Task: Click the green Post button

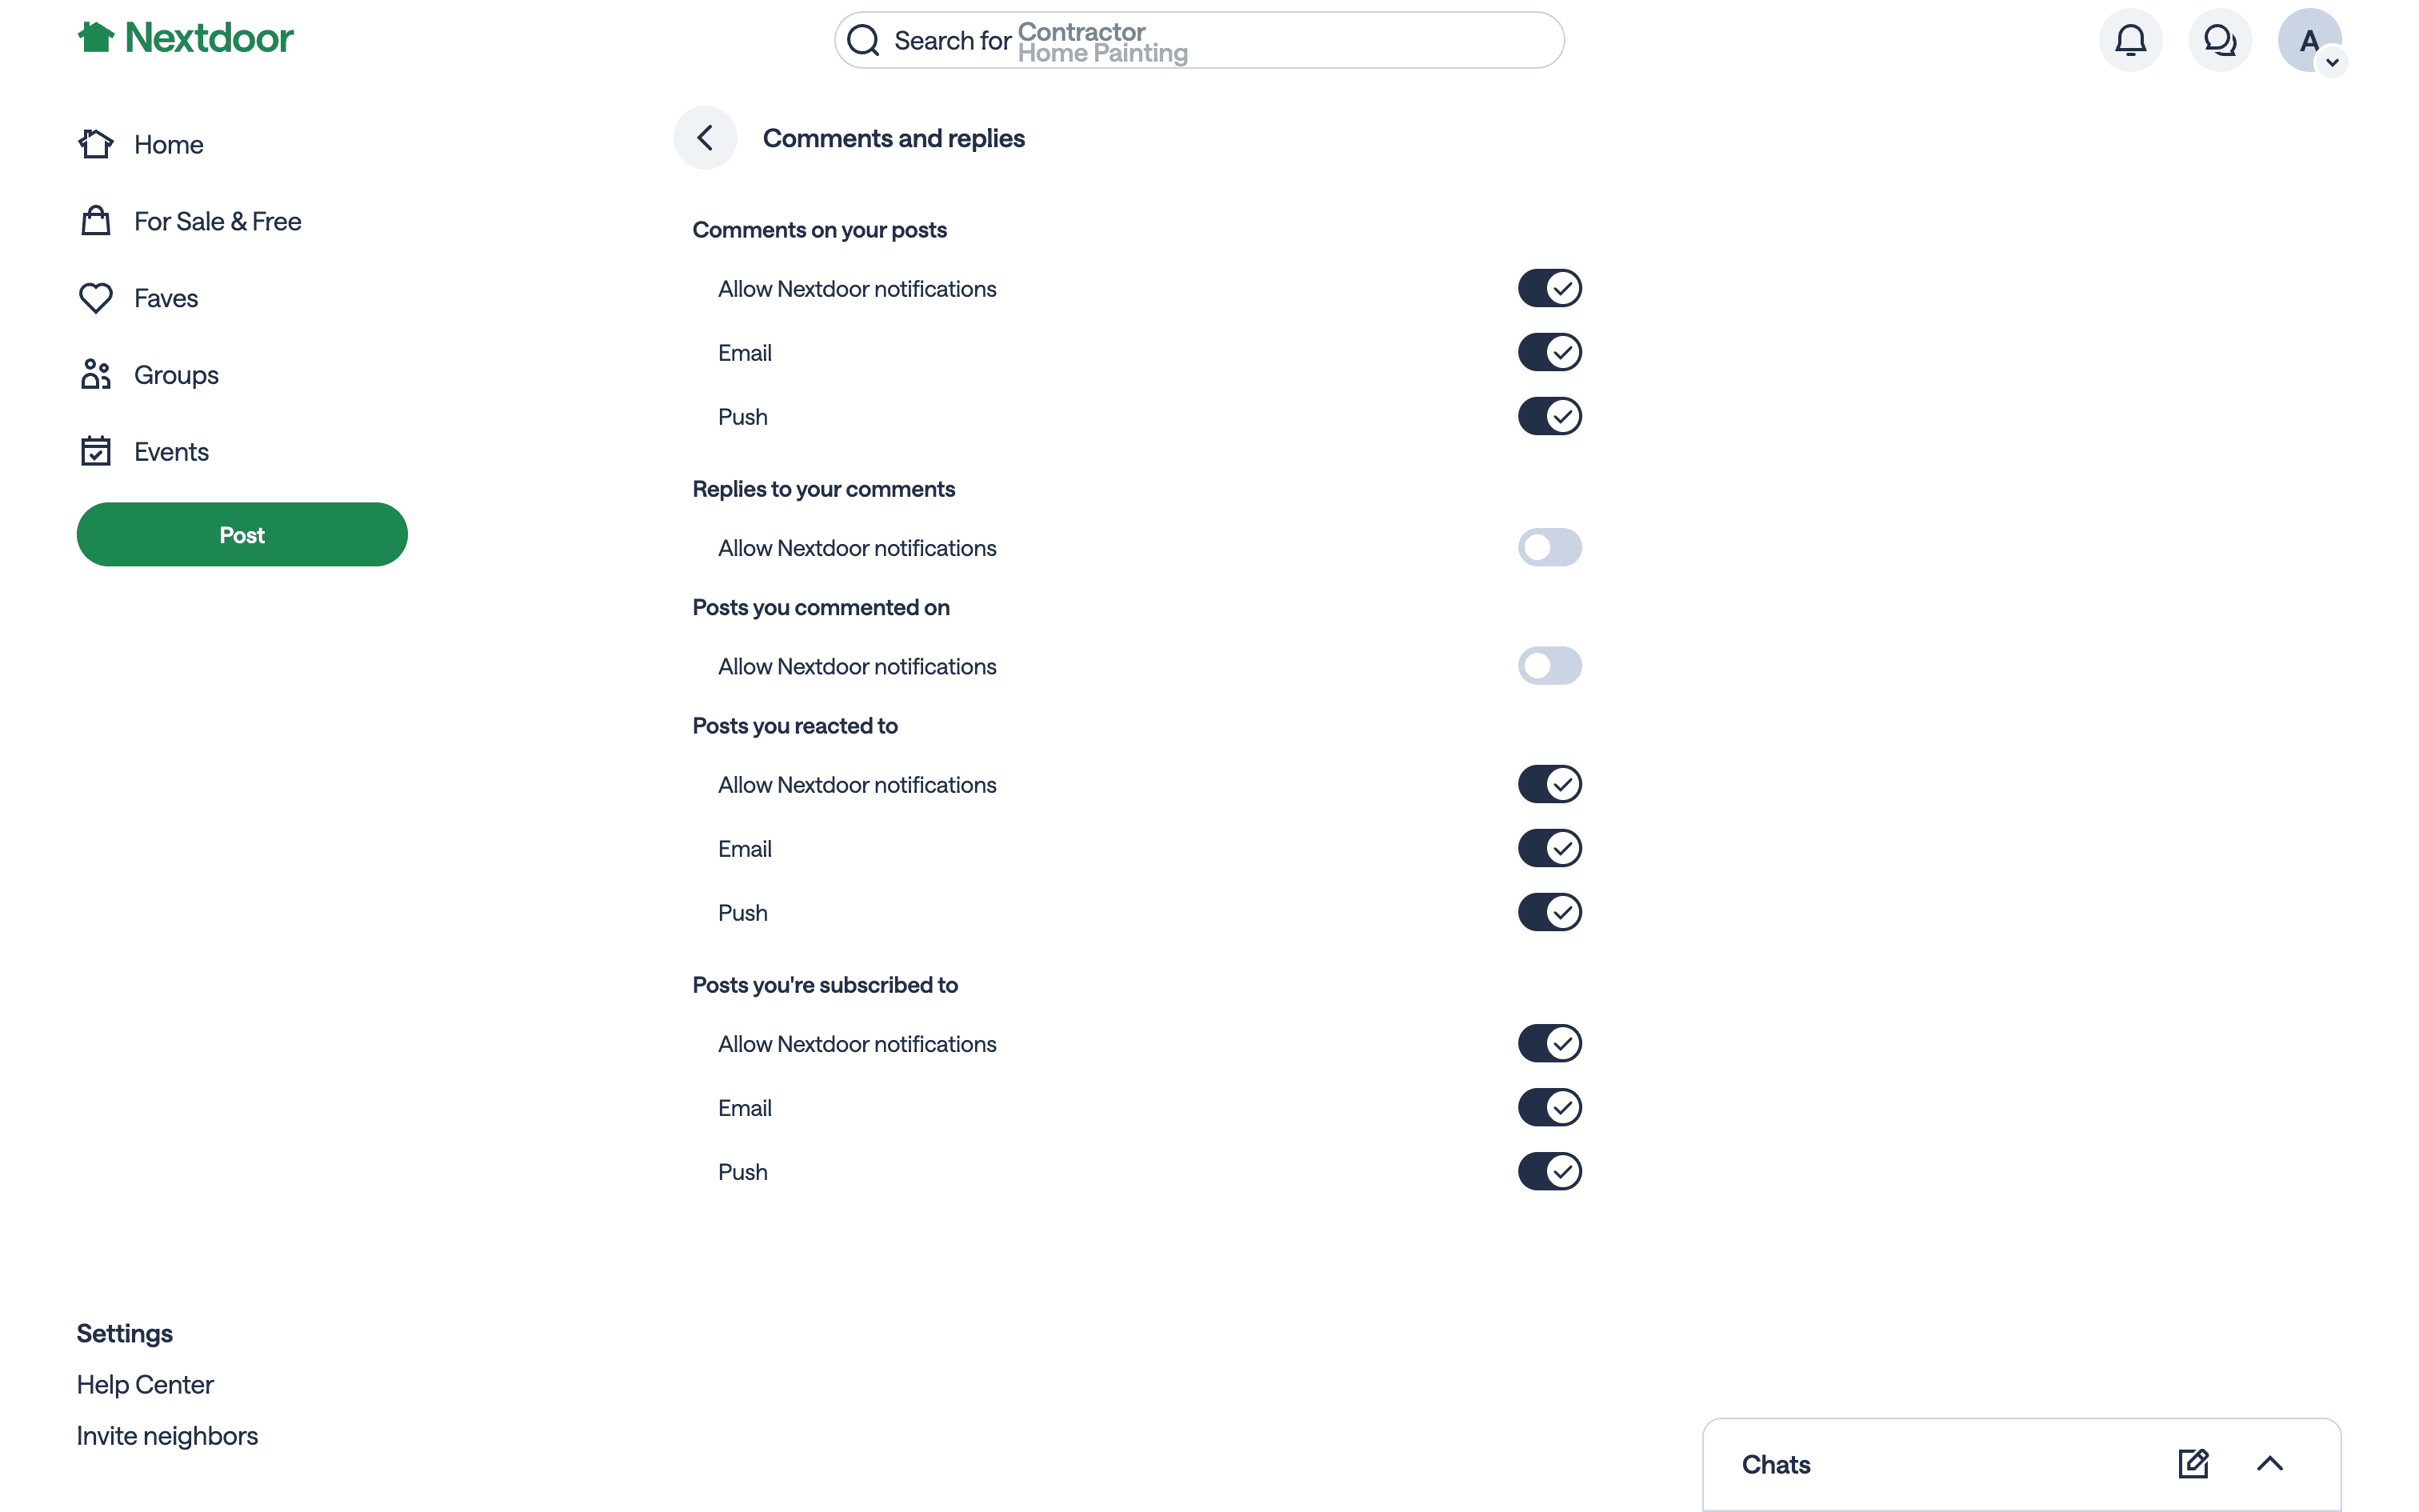Action: pyautogui.click(x=242, y=535)
